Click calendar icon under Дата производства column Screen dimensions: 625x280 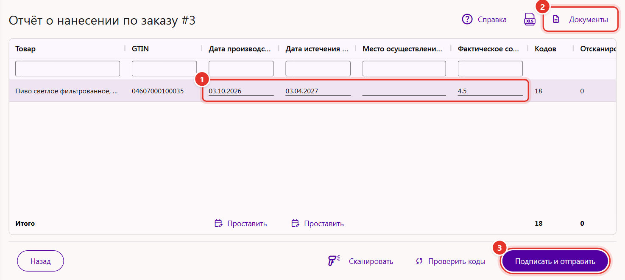point(218,223)
